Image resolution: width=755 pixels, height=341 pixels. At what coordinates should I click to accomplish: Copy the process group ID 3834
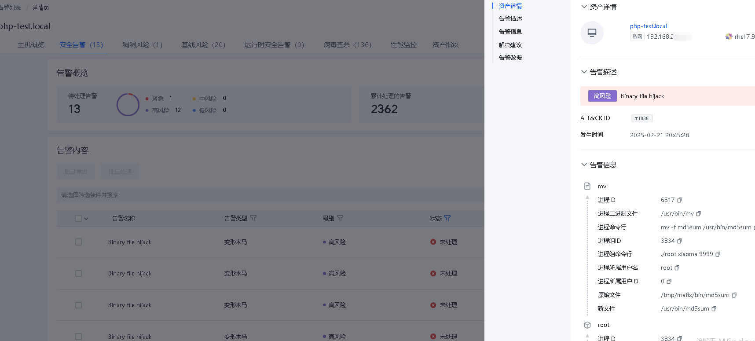pyautogui.click(x=679, y=241)
